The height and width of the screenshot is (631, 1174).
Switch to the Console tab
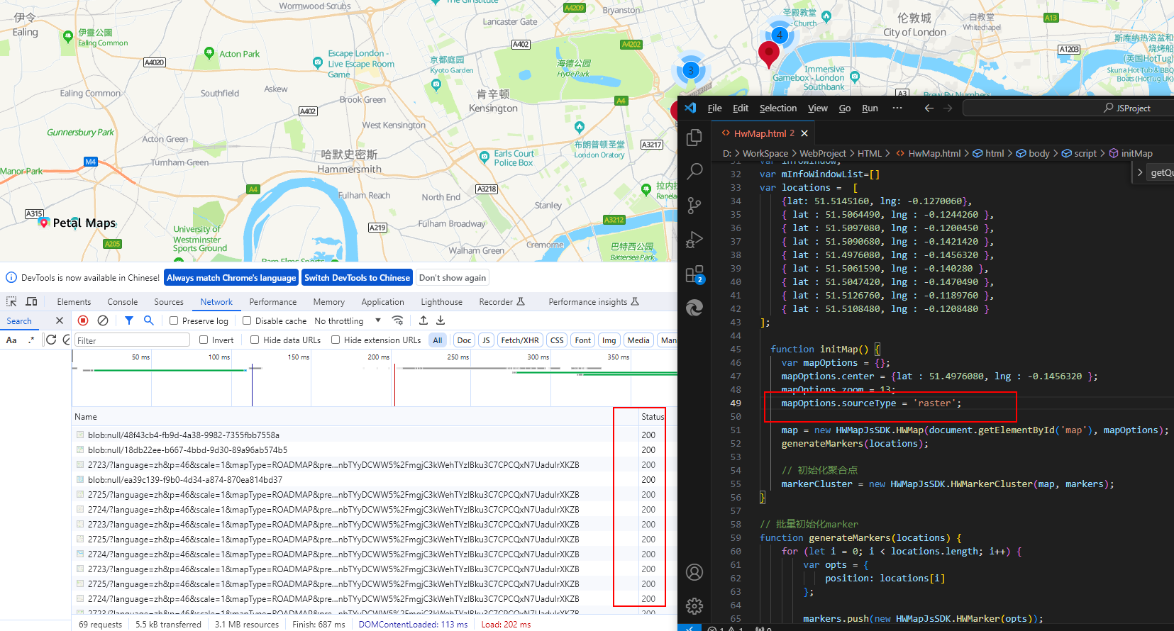coord(123,301)
